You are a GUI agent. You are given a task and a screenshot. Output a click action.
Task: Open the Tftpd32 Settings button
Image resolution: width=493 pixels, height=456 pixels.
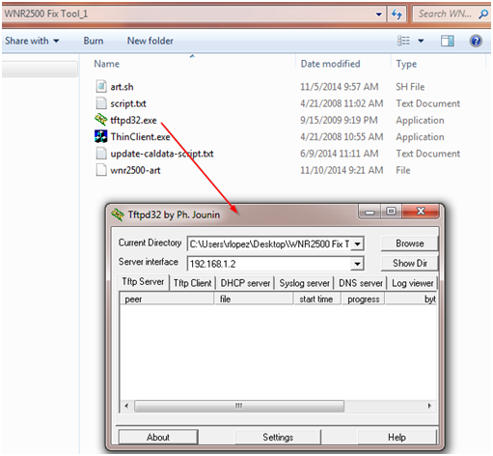click(278, 437)
